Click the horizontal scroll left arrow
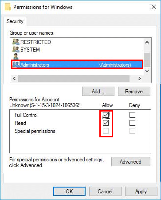The height and width of the screenshot is (200, 161). pyautogui.click(x=14, y=78)
